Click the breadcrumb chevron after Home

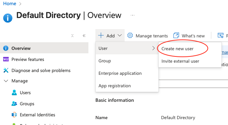(x=20, y=4)
